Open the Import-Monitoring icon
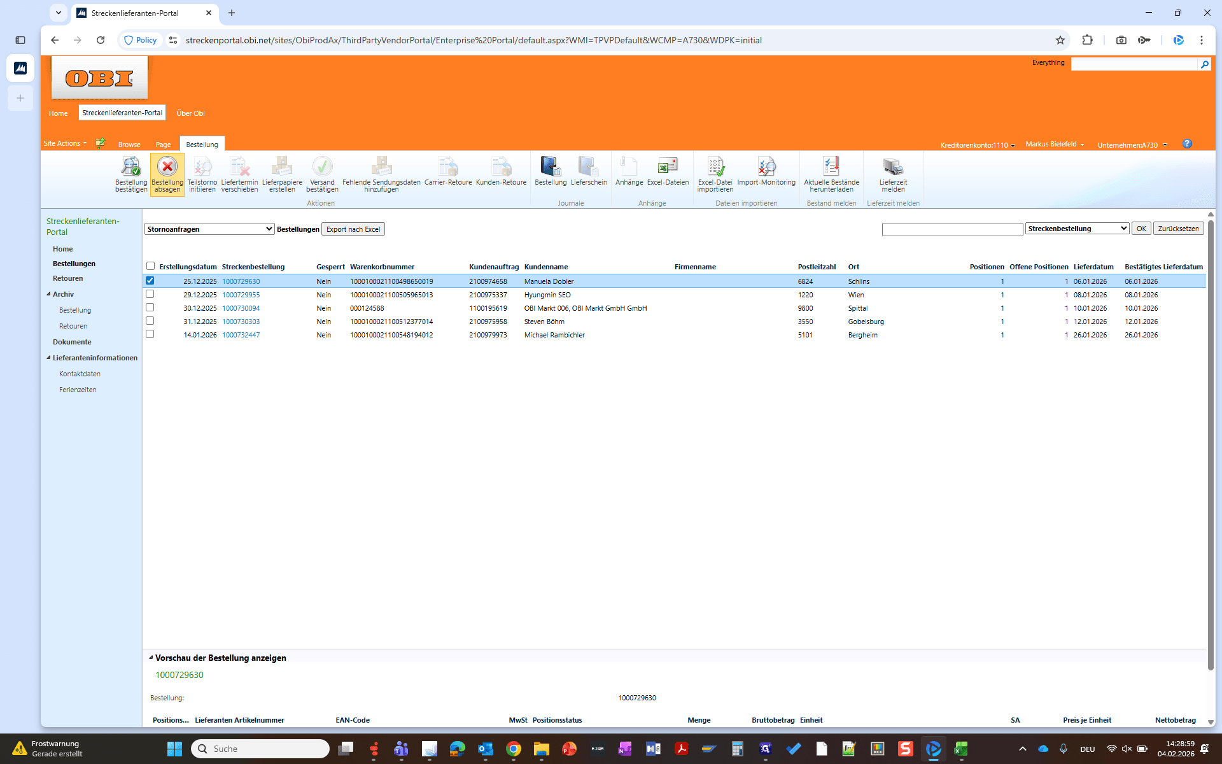 tap(766, 171)
